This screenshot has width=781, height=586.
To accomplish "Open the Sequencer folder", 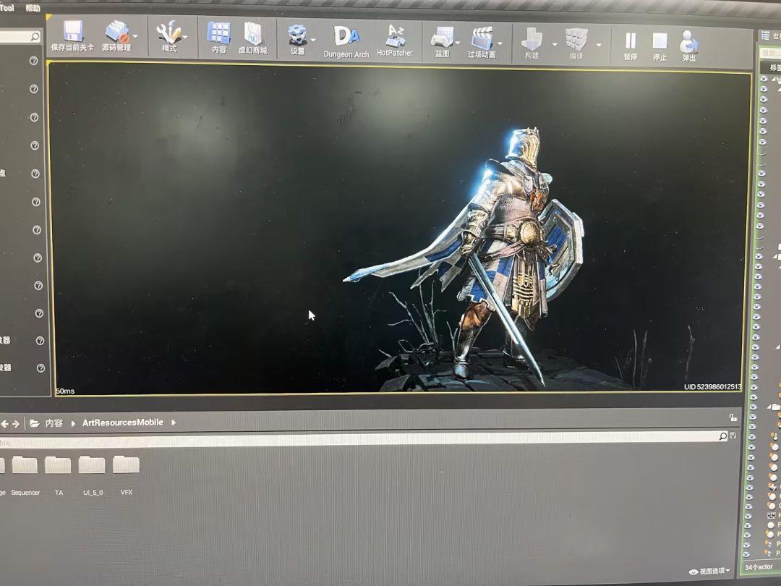I will tap(25, 475).
